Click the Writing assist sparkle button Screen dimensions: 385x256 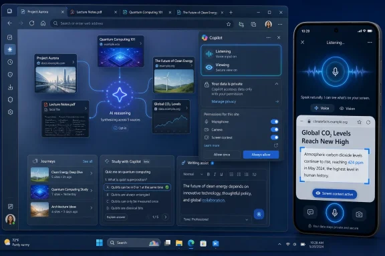point(259,214)
